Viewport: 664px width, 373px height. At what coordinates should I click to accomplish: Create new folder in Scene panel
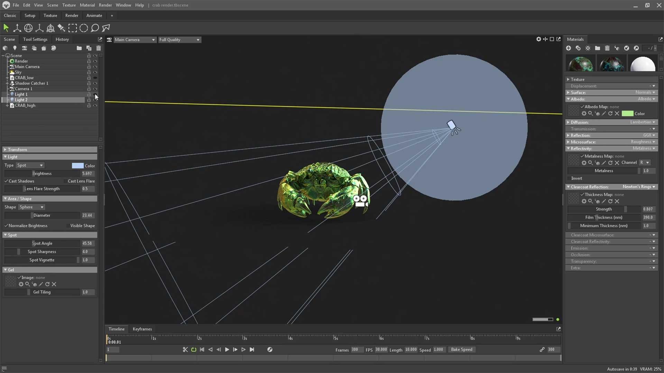click(79, 48)
